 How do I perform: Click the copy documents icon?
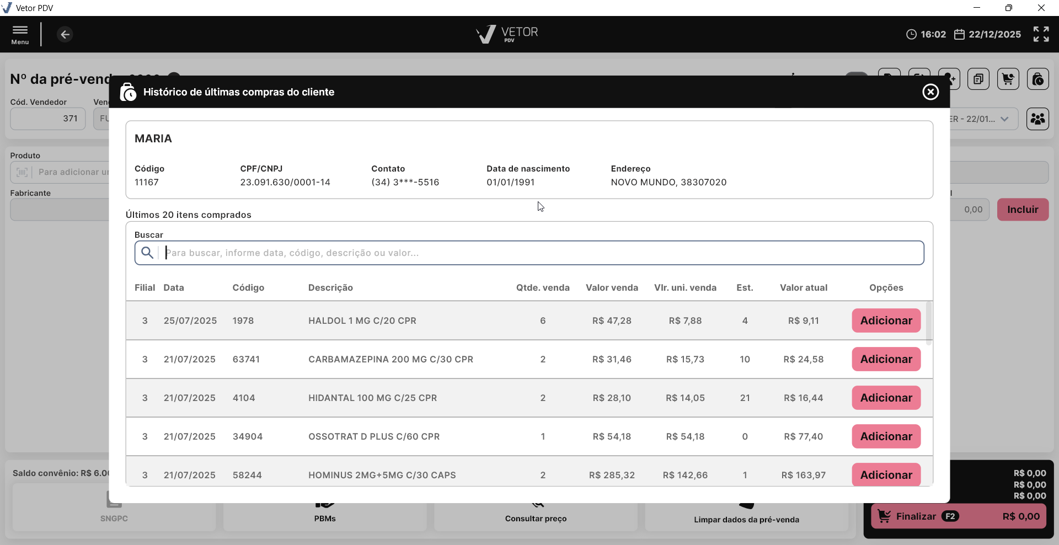coord(978,79)
